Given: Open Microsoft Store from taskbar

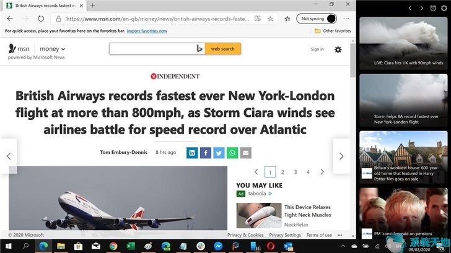Looking at the screenshot, I should click(78, 246).
